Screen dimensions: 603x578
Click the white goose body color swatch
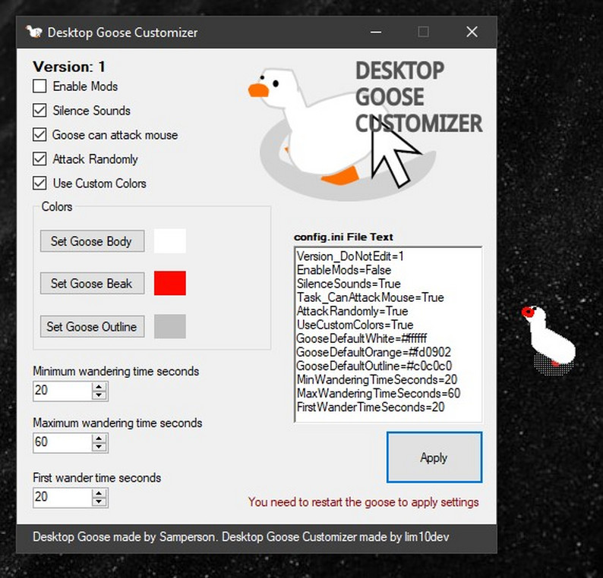click(170, 240)
